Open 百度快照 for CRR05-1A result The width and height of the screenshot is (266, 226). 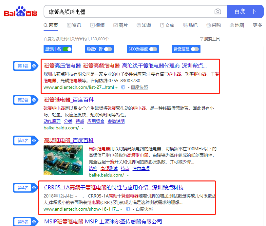point(144,209)
